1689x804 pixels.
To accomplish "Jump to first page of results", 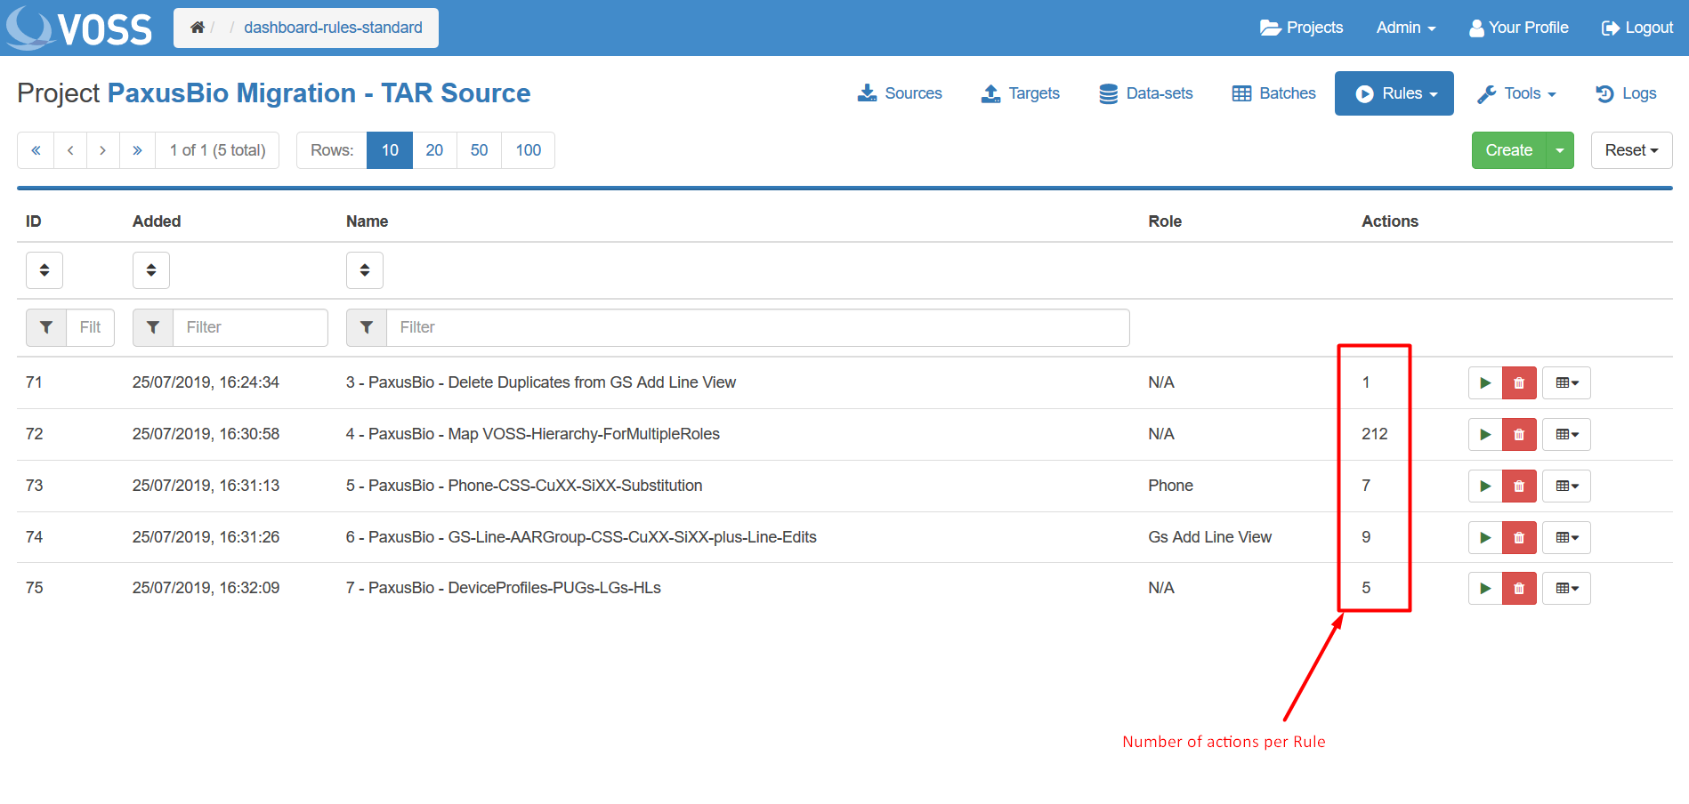I will [36, 150].
